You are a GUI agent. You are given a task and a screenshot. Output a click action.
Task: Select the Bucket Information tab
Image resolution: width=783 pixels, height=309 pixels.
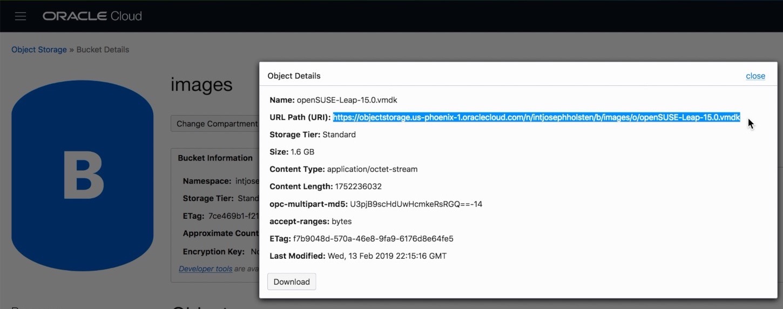215,158
